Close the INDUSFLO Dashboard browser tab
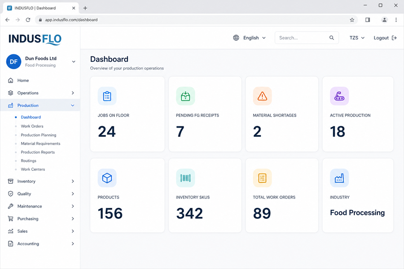Viewport: 404px width, 269px height. coord(74,8)
